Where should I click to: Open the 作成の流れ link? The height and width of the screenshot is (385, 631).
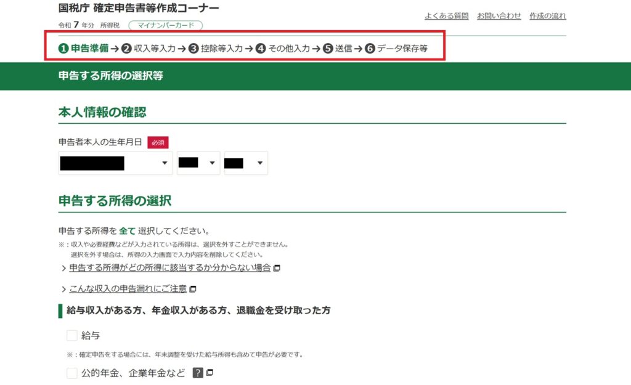click(547, 16)
